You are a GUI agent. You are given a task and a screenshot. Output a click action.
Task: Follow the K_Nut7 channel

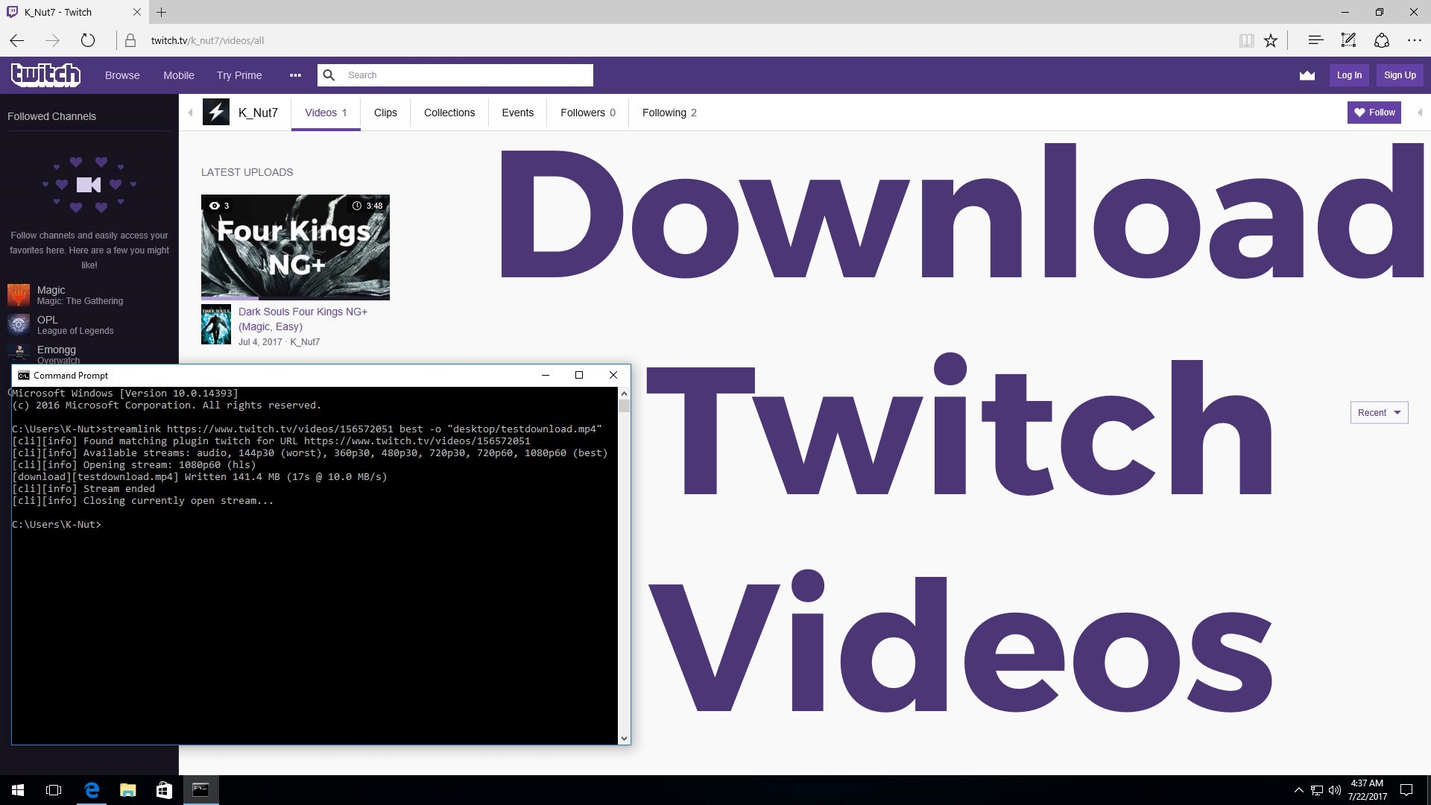coord(1374,113)
